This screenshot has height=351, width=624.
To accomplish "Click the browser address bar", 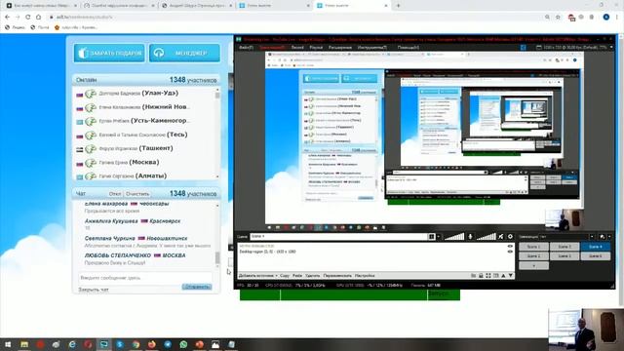I will click(294, 18).
